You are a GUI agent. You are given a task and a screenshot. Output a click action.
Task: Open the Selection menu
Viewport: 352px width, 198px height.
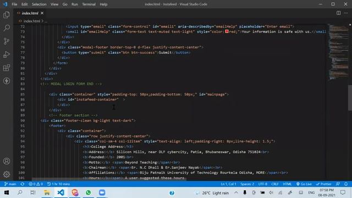39,4
